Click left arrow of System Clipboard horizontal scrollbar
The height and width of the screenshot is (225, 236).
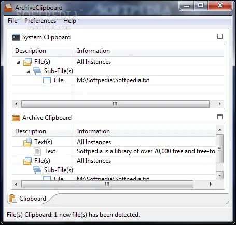pyautogui.click(x=16, y=104)
